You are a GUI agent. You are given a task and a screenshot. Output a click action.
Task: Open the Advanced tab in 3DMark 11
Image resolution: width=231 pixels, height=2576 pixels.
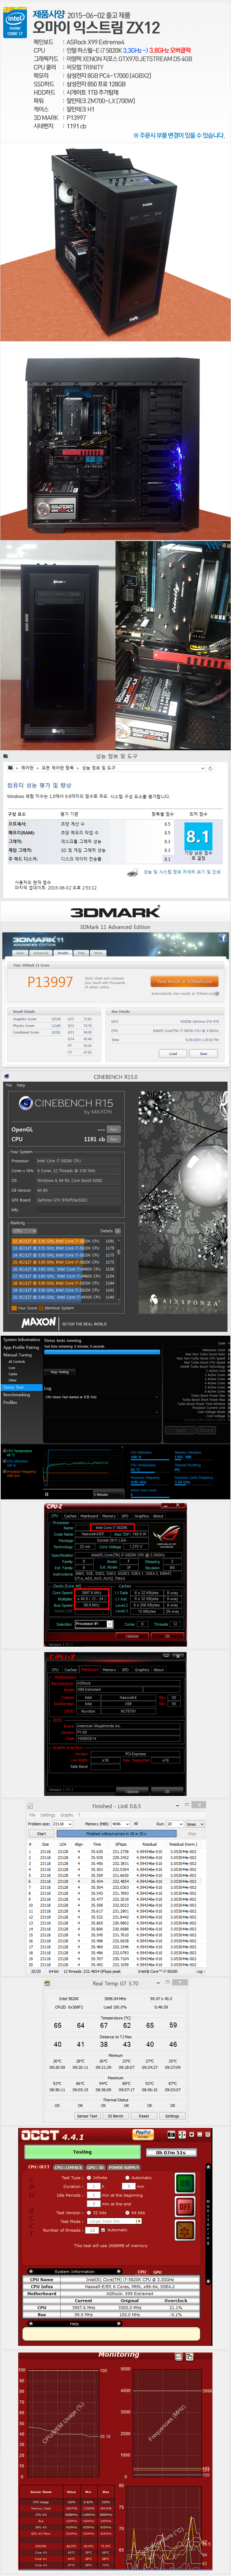pyautogui.click(x=41, y=953)
